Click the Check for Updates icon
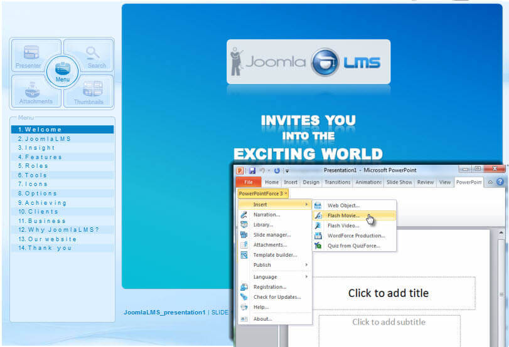 244,297
